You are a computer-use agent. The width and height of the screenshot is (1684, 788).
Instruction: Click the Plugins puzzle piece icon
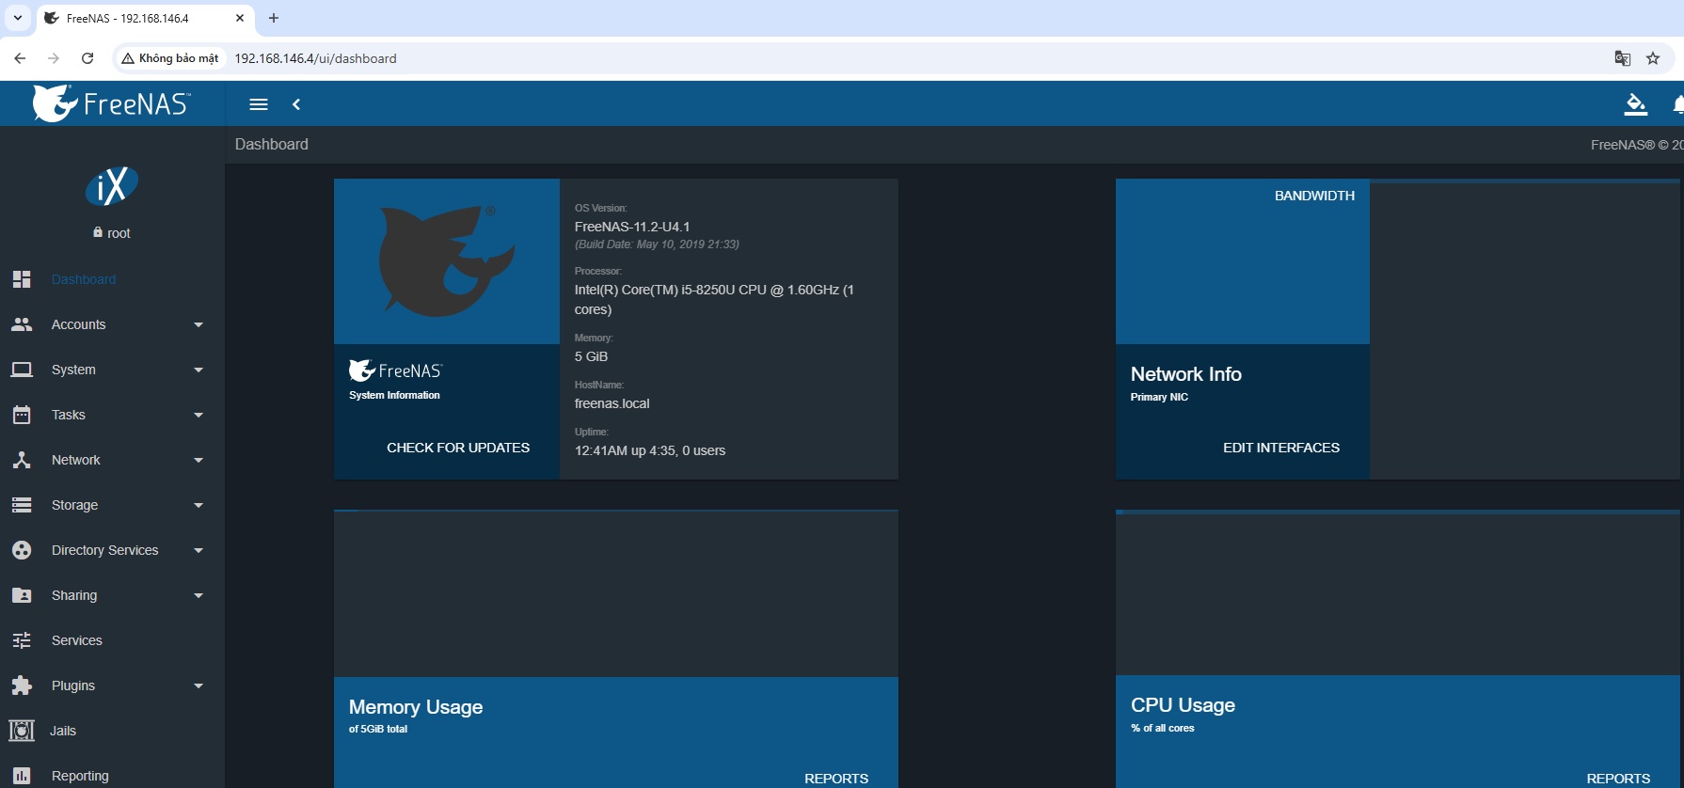click(x=22, y=686)
